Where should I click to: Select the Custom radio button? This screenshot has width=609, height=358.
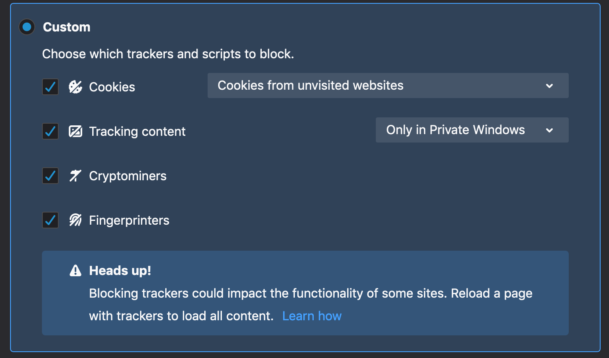pos(26,26)
